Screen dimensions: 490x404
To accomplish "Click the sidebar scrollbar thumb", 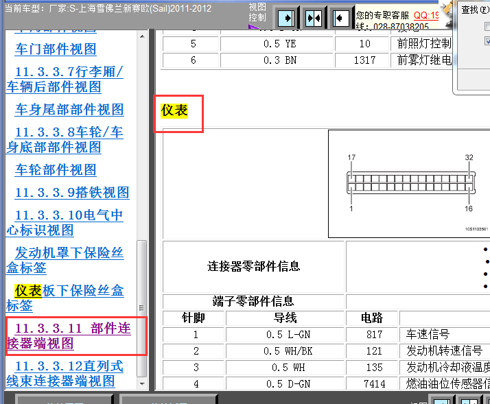I will point(142,309).
